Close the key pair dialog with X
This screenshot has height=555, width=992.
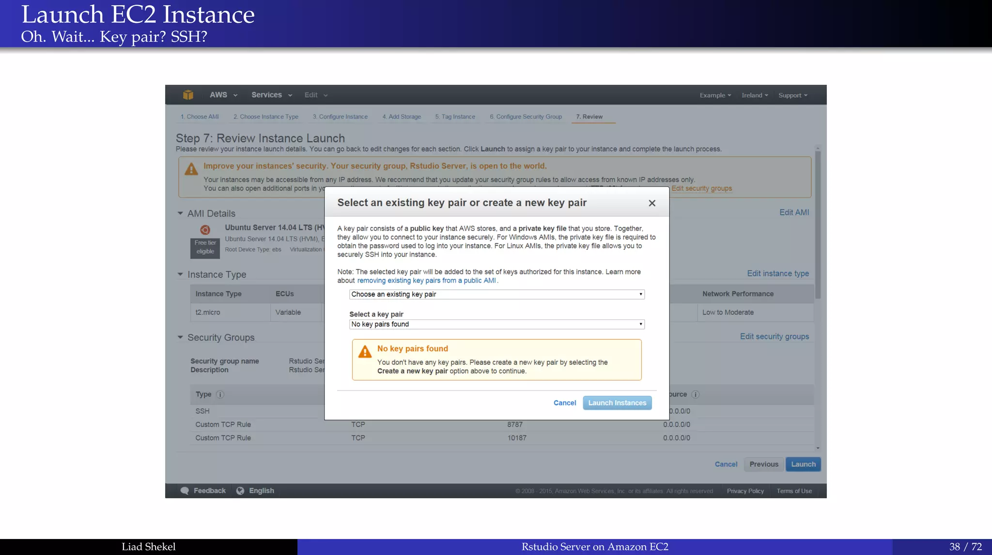point(652,203)
